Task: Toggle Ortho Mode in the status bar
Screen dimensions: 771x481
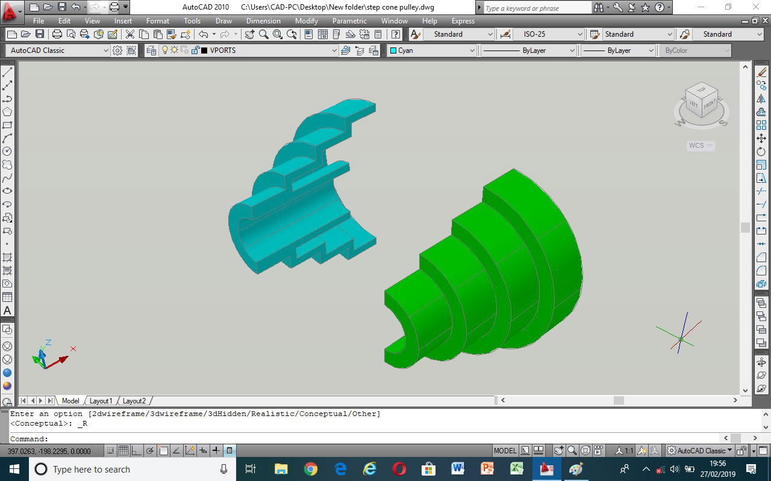Action: click(136, 450)
